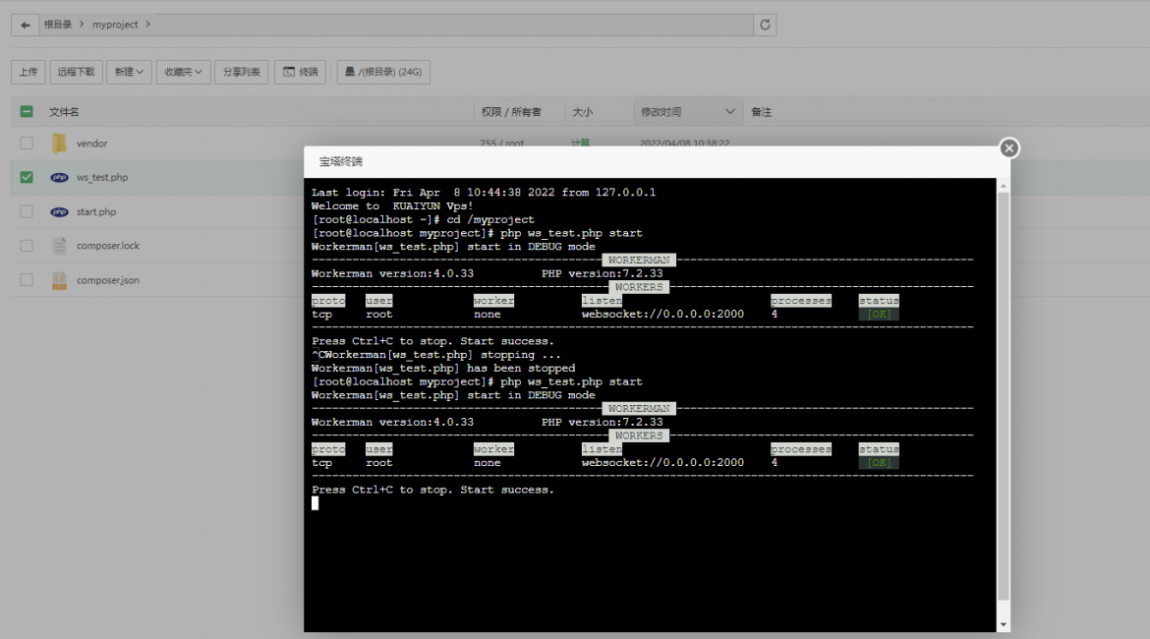Click the 远程下载 button
The width and height of the screenshot is (1150, 639).
[77, 72]
